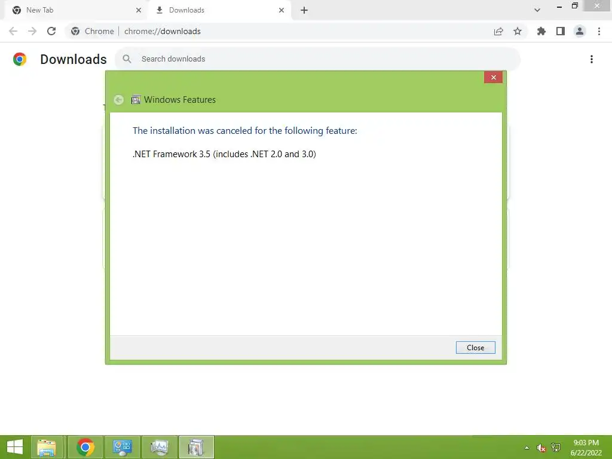Image resolution: width=612 pixels, height=459 pixels.
Task: Open Control Panel taskbar icon
Action: pos(122,447)
